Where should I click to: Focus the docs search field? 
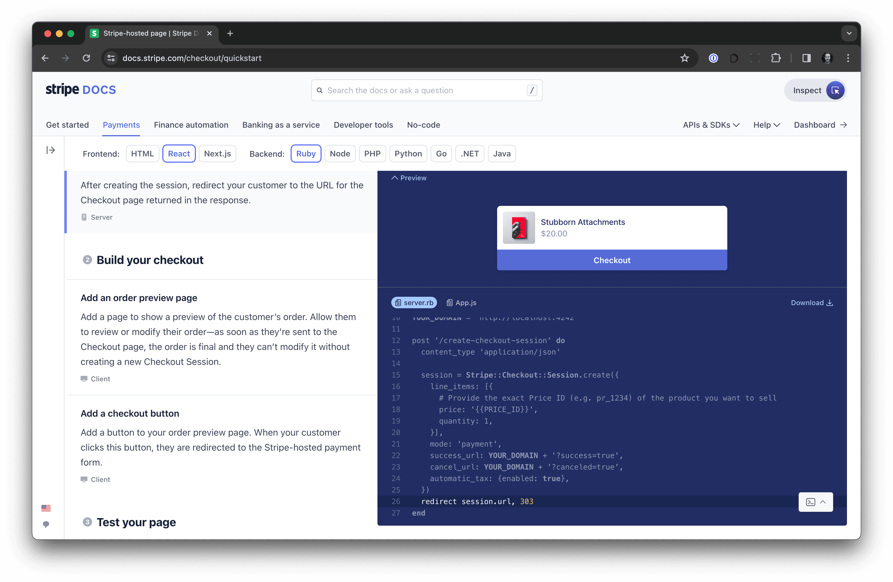coord(427,90)
